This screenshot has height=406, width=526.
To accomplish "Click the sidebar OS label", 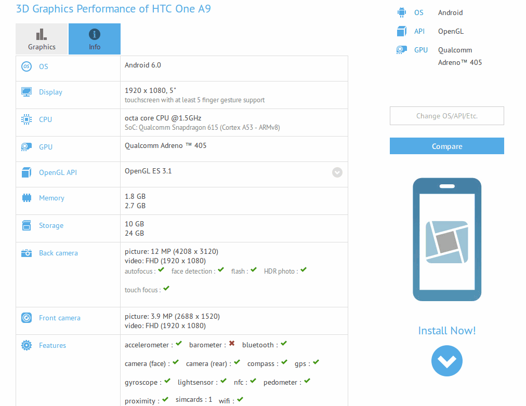I will [x=418, y=12].
